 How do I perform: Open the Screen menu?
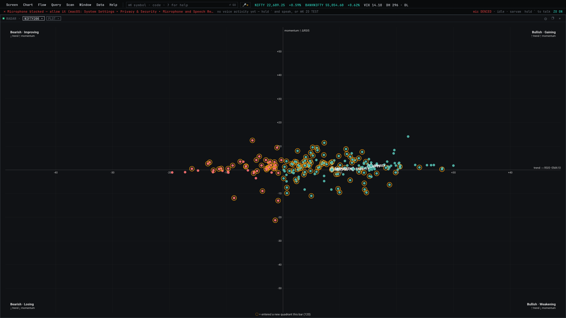(12, 5)
